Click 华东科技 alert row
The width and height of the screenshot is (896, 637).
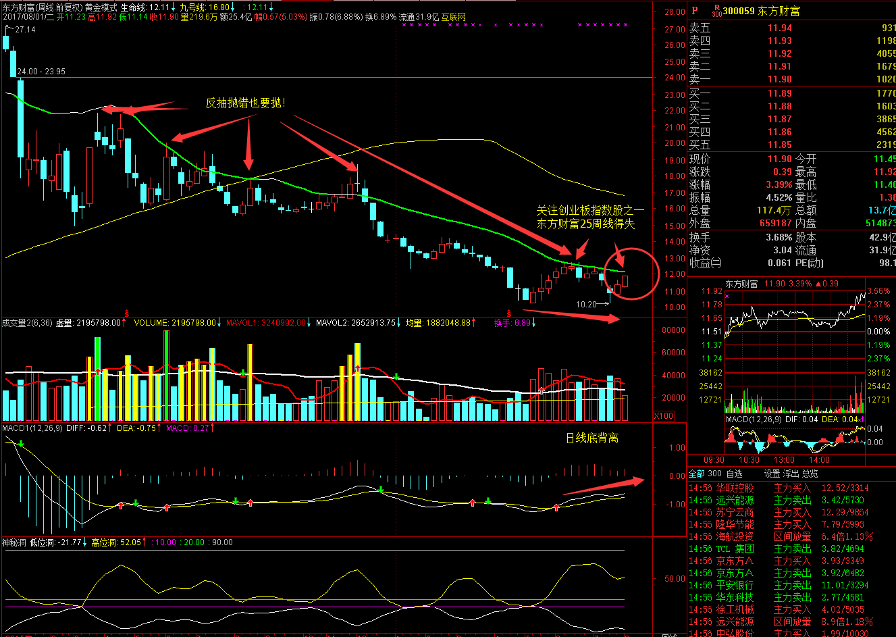point(792,597)
